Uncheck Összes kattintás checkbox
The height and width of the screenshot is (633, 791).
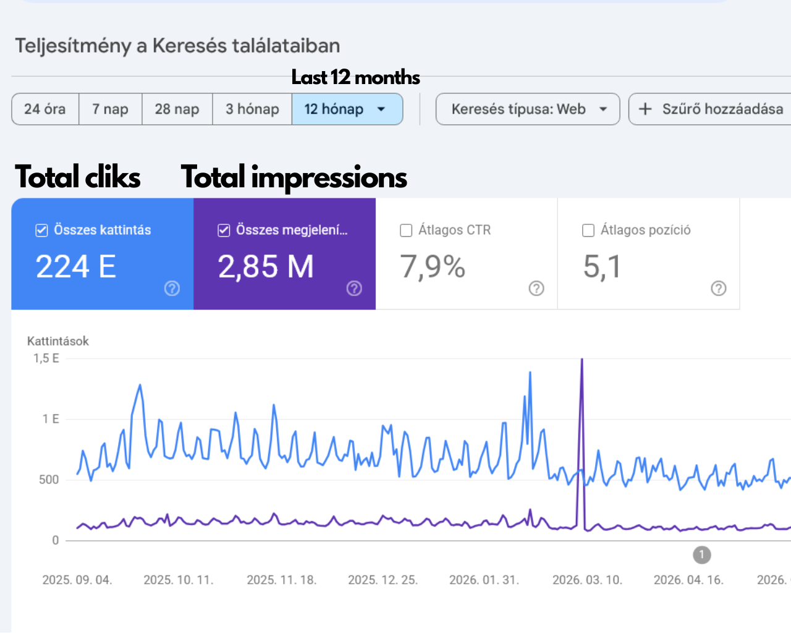tap(41, 231)
